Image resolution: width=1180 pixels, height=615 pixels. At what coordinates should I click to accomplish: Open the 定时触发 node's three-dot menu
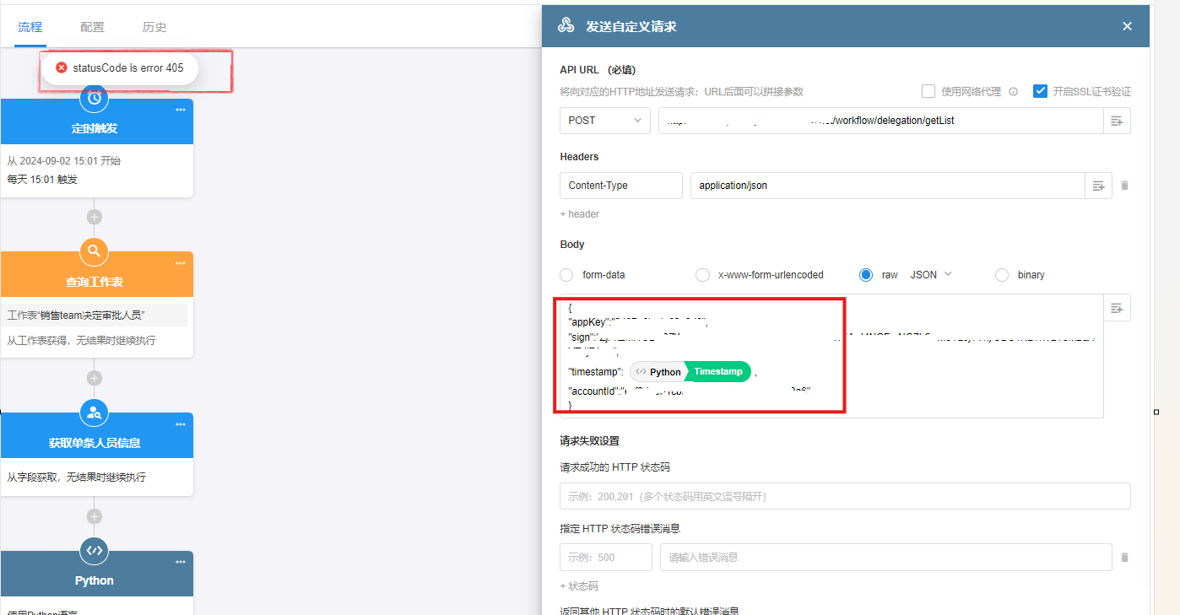(x=180, y=110)
